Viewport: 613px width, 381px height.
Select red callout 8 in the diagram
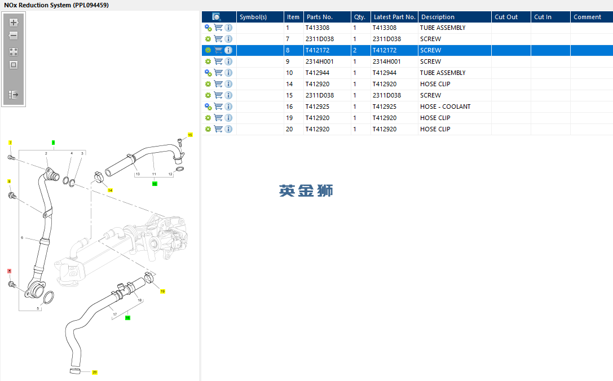(10, 271)
